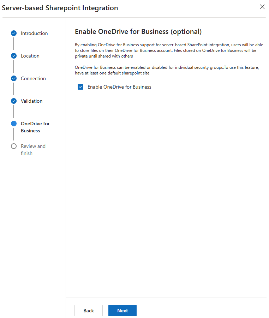
Task: Click the empty Review and finish step circle
Action: [x=14, y=146]
